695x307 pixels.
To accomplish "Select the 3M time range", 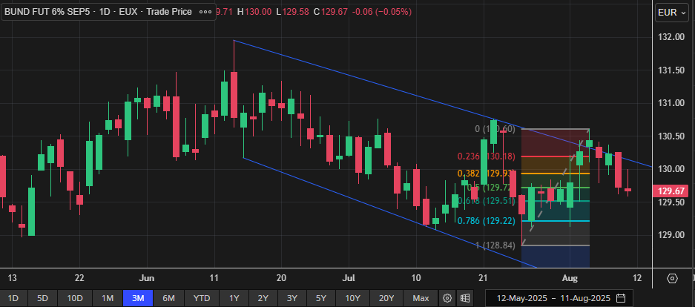I will 138,298.
